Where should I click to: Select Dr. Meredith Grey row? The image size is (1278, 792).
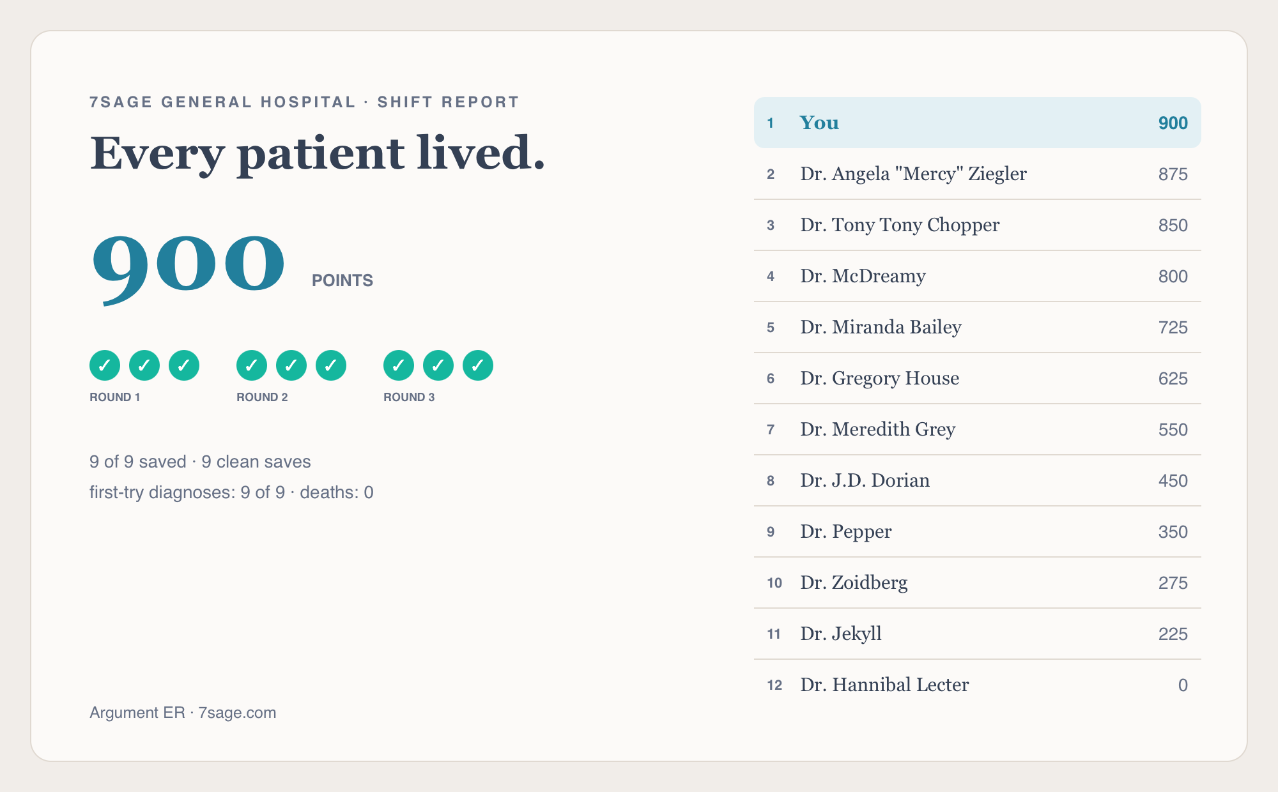(978, 429)
